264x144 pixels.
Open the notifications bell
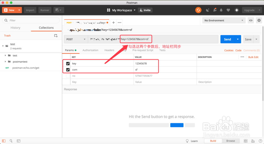pos(221,10)
